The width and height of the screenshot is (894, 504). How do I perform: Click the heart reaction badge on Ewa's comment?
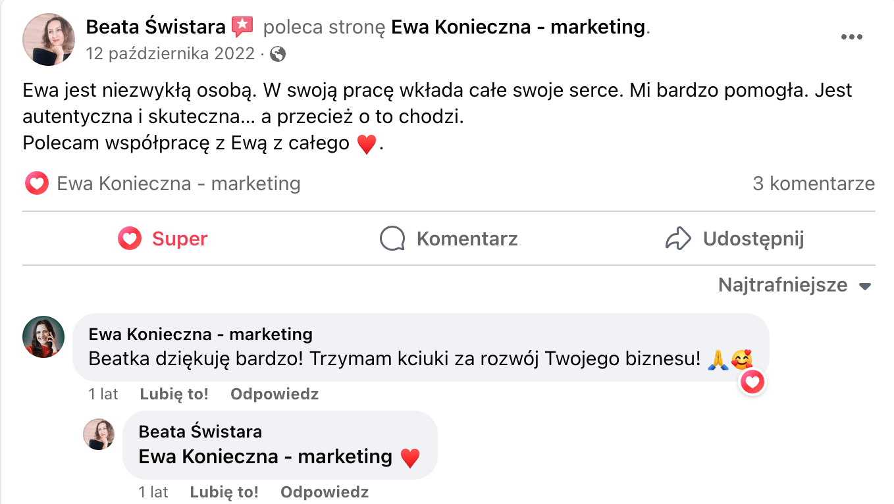pos(752,382)
